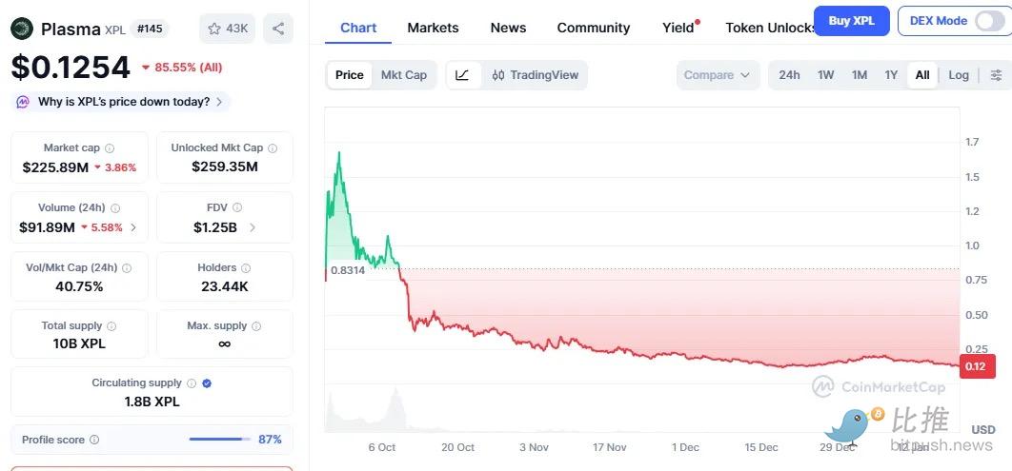
Task: Click the Holders info icon
Action: click(246, 268)
